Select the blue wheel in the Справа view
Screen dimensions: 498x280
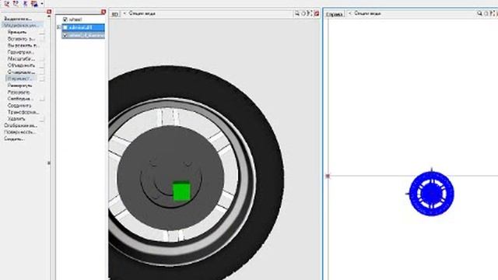click(431, 194)
